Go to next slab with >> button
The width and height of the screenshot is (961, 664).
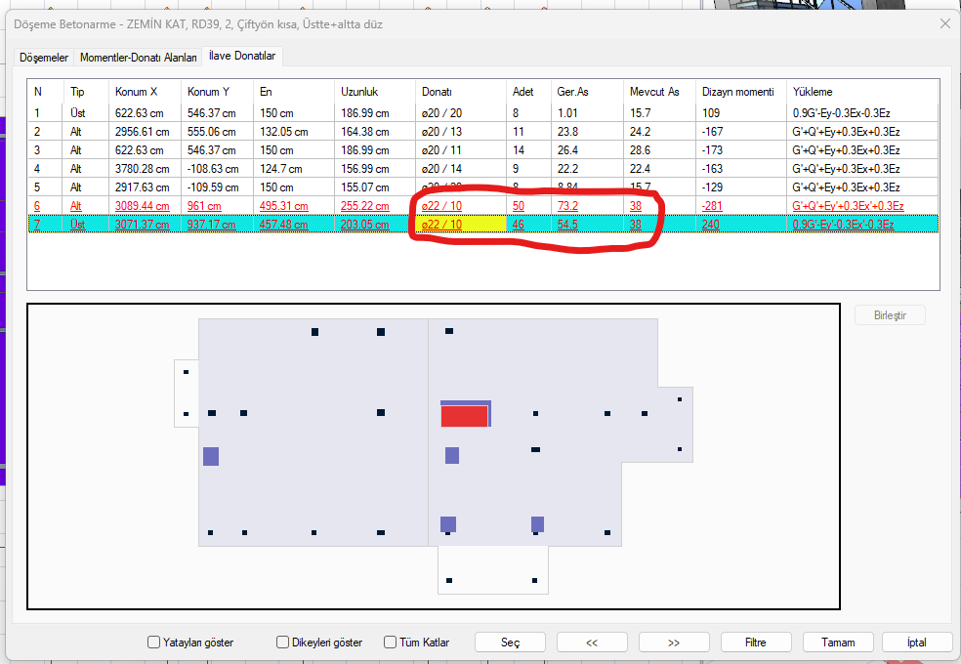[x=674, y=643]
